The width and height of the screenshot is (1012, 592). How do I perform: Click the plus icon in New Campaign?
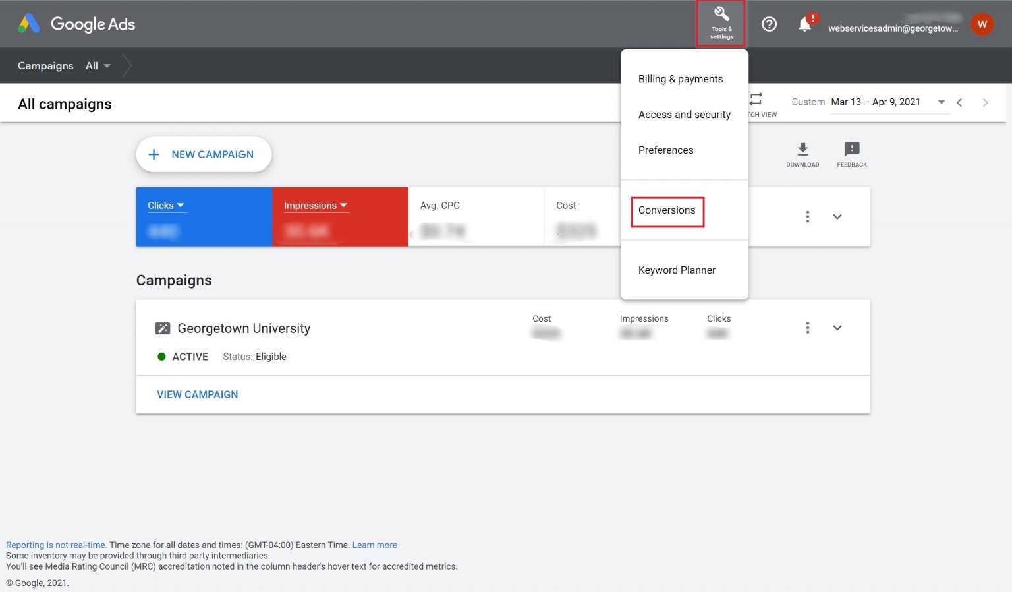pyautogui.click(x=154, y=154)
